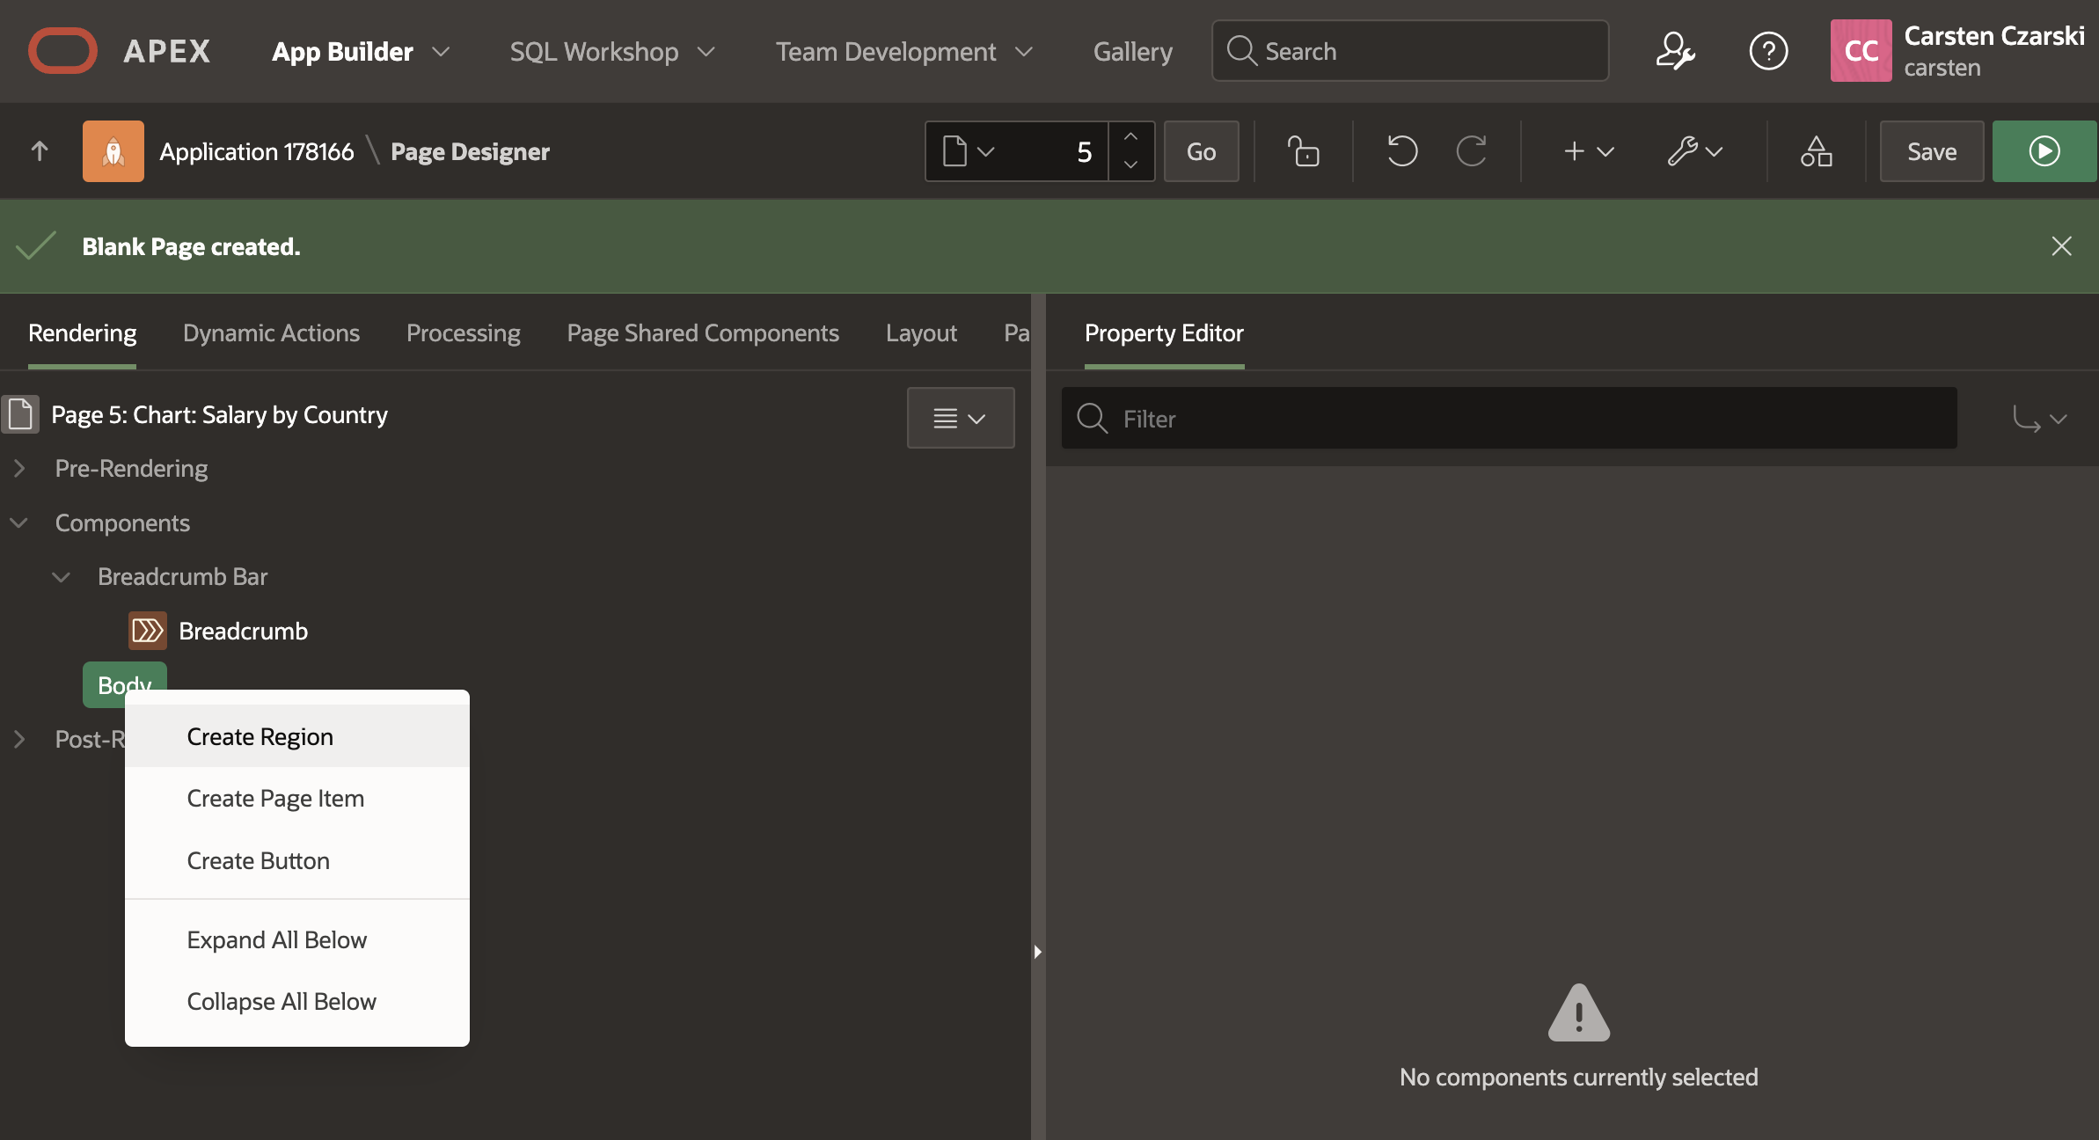
Task: Click the page lock icon
Action: (x=1303, y=151)
